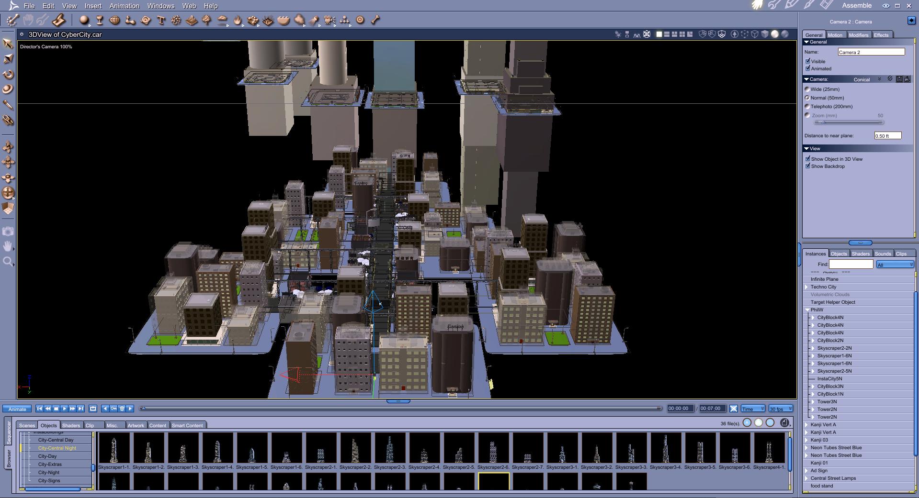Viewport: 919px width, 498px height.
Task: Open the File menu
Action: click(29, 6)
